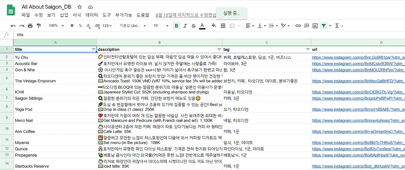Open the Saigon Siblings Instagram link
Viewport: 405px width, 170px height.
(358, 98)
